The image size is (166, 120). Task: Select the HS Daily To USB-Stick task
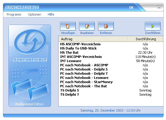point(78,48)
